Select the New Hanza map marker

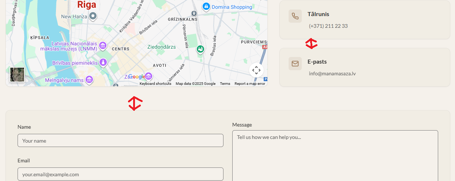pos(93,16)
